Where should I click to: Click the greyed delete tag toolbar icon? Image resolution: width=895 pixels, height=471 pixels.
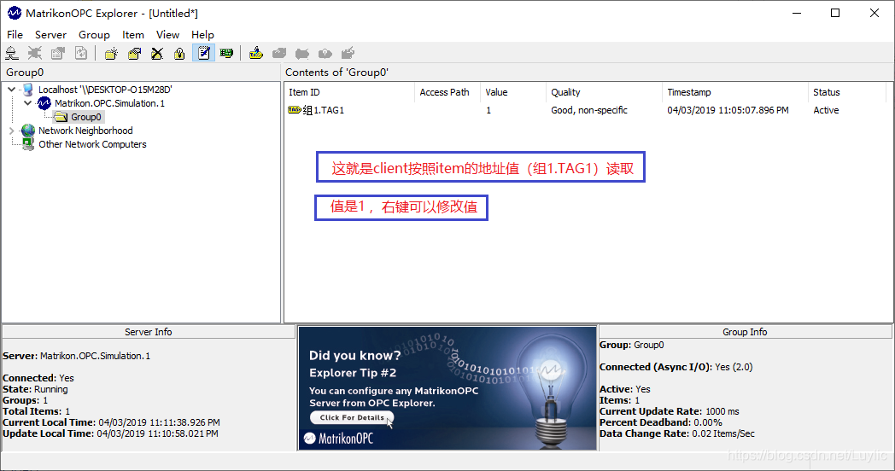(302, 53)
